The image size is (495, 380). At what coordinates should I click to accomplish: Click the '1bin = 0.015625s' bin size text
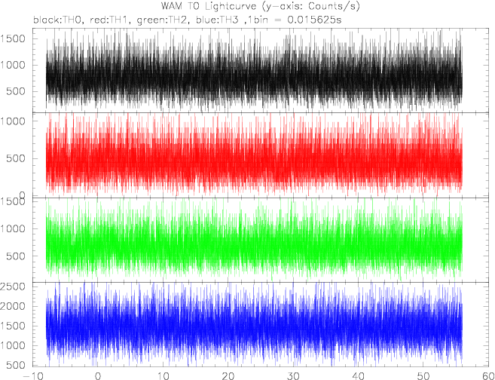[296, 20]
